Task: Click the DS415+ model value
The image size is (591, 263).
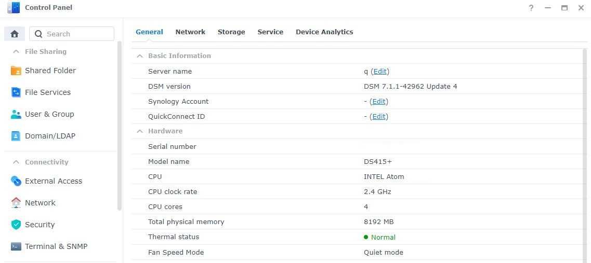Action: (x=378, y=161)
